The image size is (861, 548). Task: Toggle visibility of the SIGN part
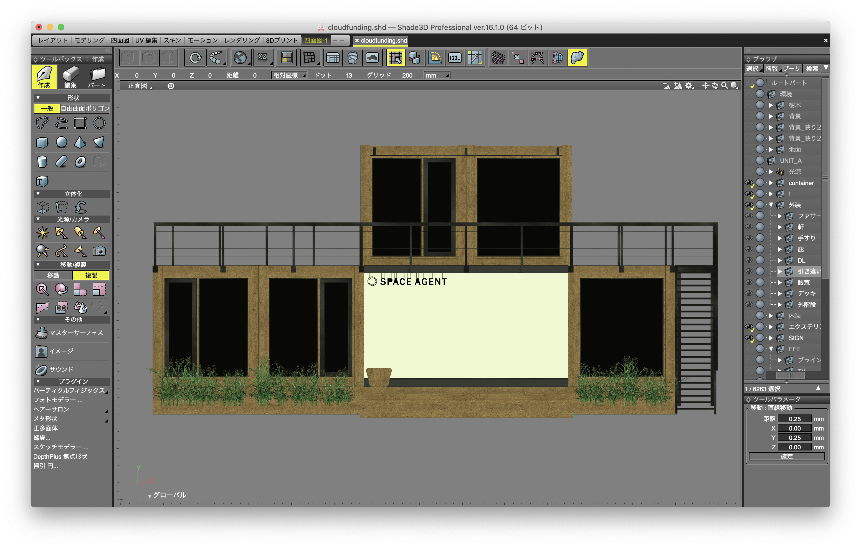[x=749, y=338]
